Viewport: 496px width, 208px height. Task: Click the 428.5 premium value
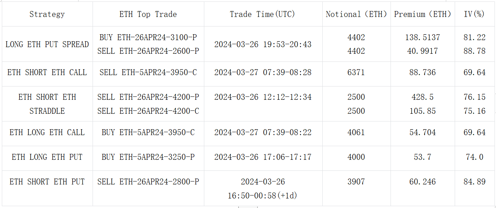(423, 97)
